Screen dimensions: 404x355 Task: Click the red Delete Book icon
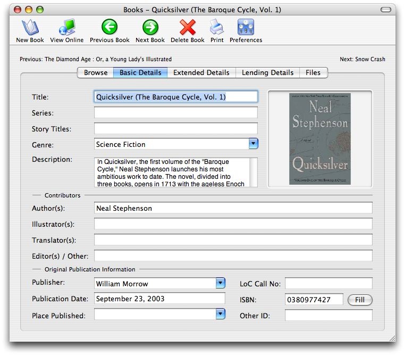pyautogui.click(x=188, y=27)
